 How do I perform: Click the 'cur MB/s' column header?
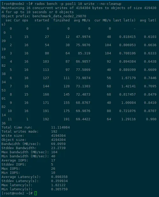pyautogui.click(x=103, y=20)
